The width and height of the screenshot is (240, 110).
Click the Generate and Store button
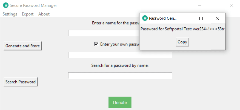(22, 46)
